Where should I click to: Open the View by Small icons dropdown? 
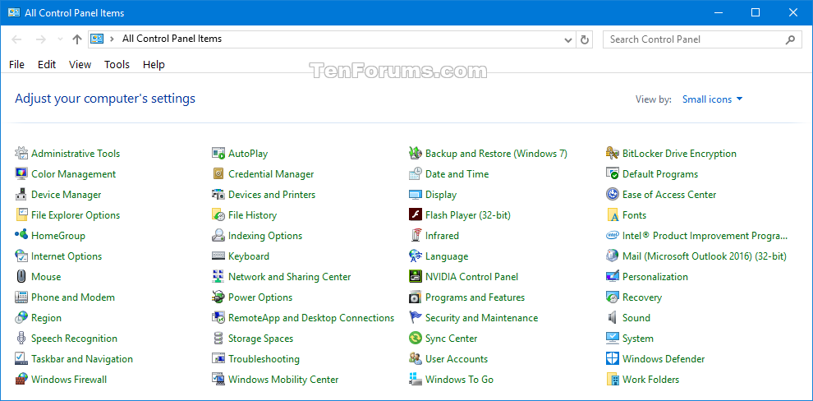tap(713, 99)
